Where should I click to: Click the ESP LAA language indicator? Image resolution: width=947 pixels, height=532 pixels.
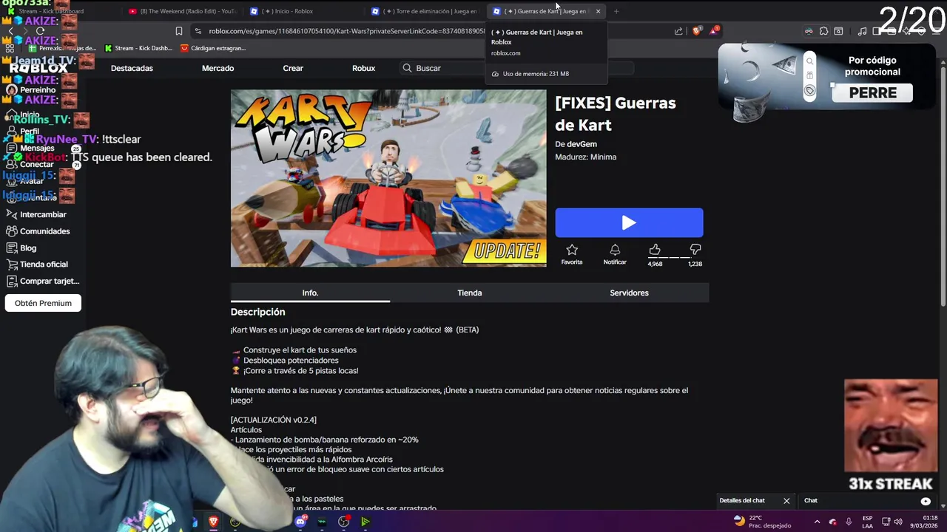coord(867,522)
